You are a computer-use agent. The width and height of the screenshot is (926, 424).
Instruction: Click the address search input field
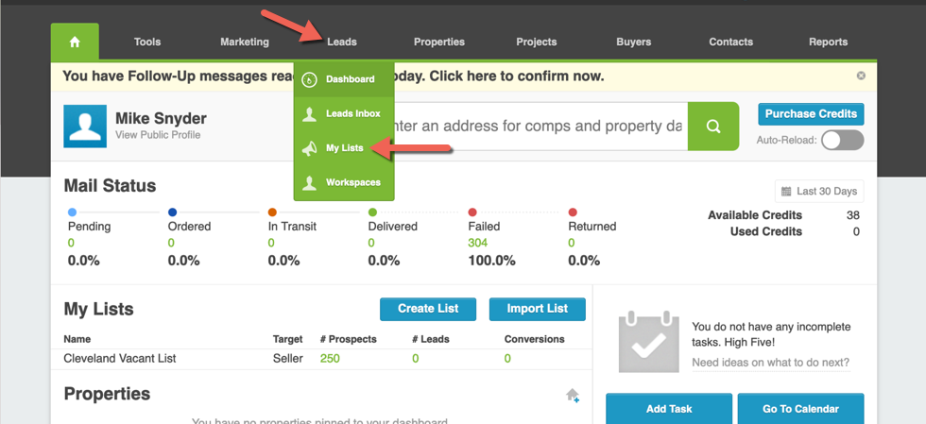coord(539,127)
